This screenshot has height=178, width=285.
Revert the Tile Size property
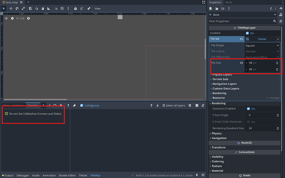tap(241, 63)
